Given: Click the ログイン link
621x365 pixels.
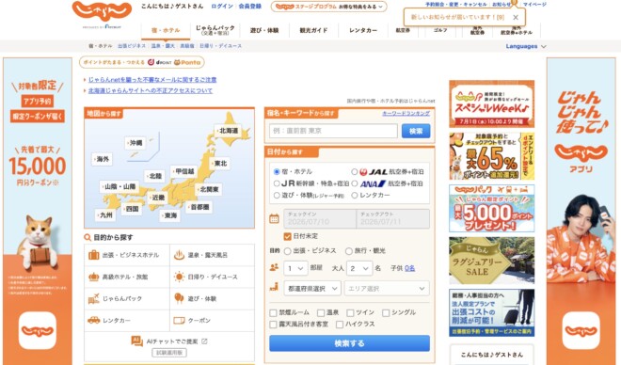Looking at the screenshot, I should (x=222, y=7).
